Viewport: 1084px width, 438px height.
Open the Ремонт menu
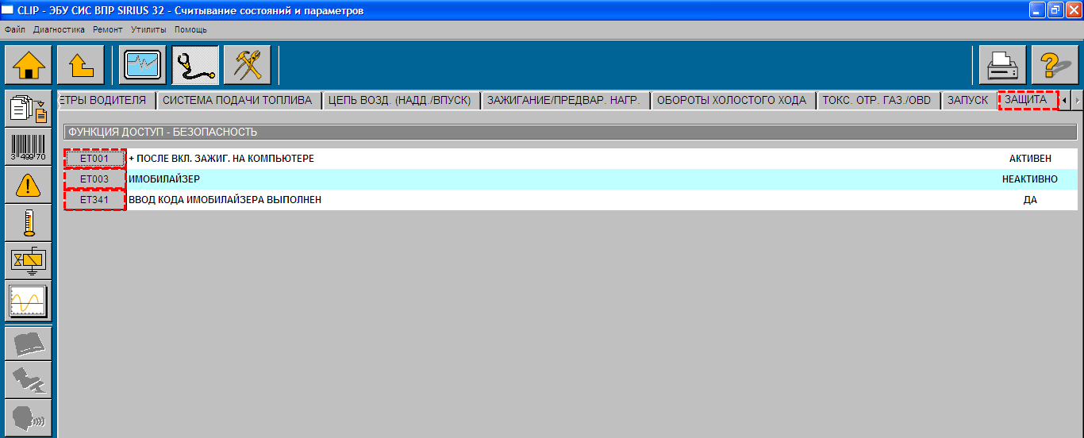[108, 29]
